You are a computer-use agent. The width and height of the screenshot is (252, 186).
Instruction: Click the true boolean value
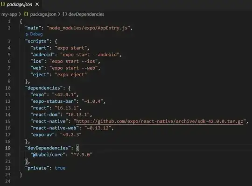coord(60,168)
